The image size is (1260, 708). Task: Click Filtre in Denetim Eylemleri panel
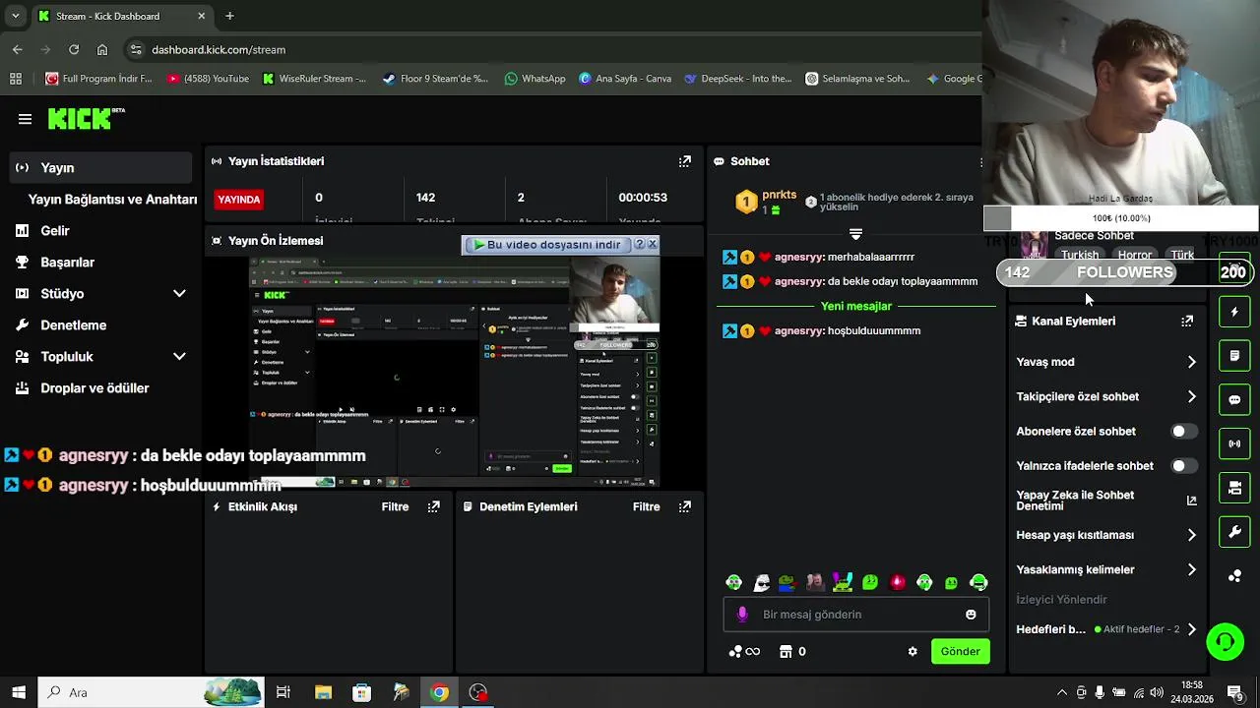(x=646, y=506)
